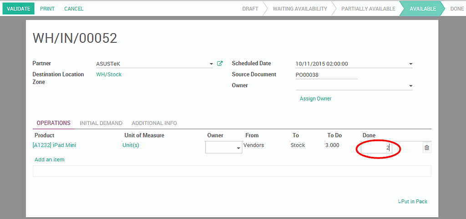Delete the iPad Mini line with trash icon
Viewport: 466px width, 219px height.
[426, 148]
